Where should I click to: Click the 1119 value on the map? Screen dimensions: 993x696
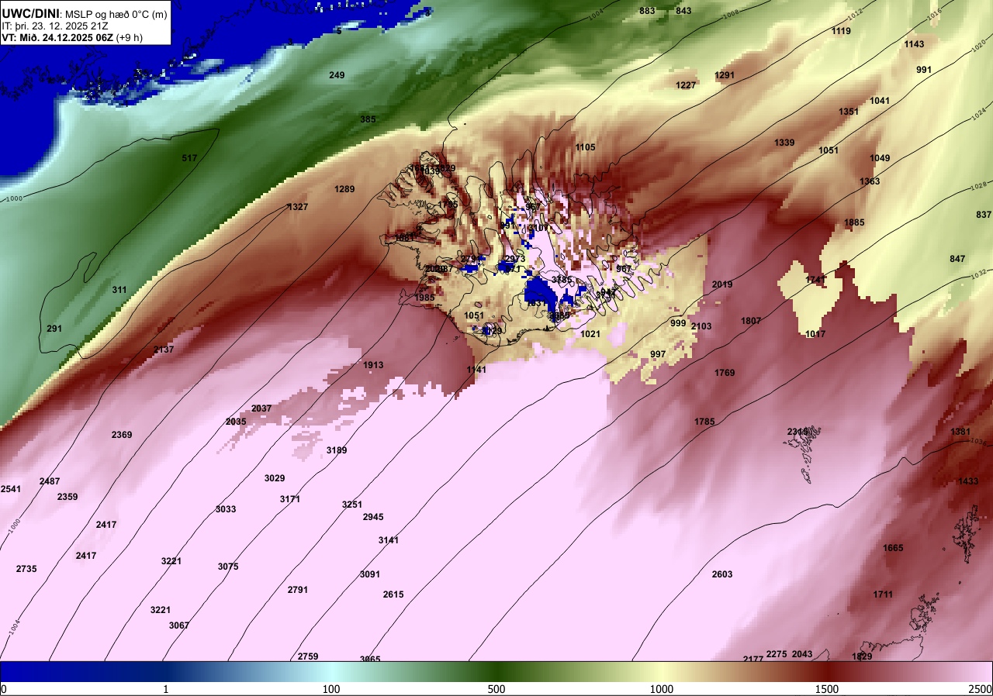[841, 31]
